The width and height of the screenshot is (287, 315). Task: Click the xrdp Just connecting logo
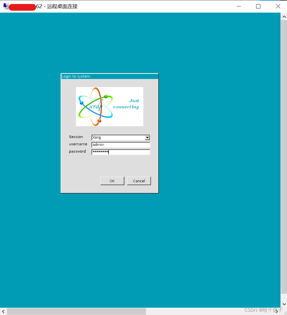110,107
